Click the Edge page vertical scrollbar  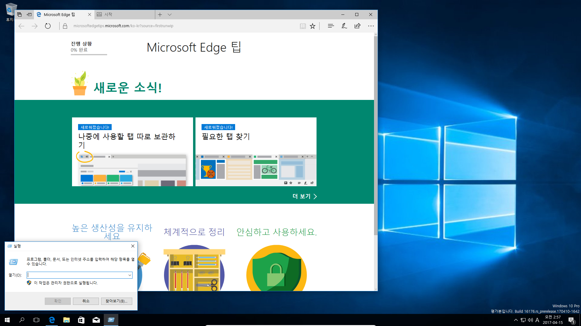[376, 136]
